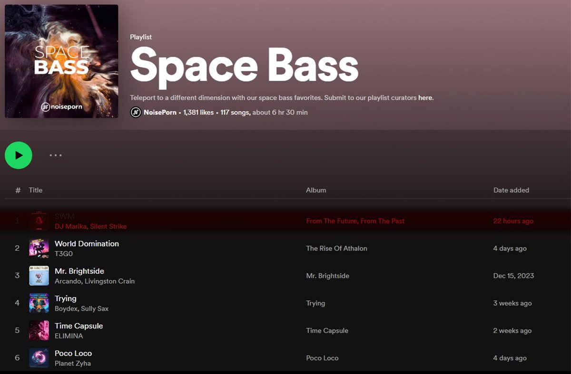
Task: Click the '22 hours ago' date cell
Action: pos(513,221)
